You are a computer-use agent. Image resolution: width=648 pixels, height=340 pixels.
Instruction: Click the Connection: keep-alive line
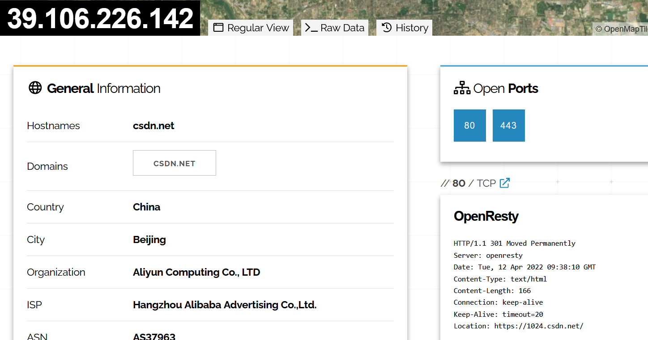pyautogui.click(x=499, y=302)
